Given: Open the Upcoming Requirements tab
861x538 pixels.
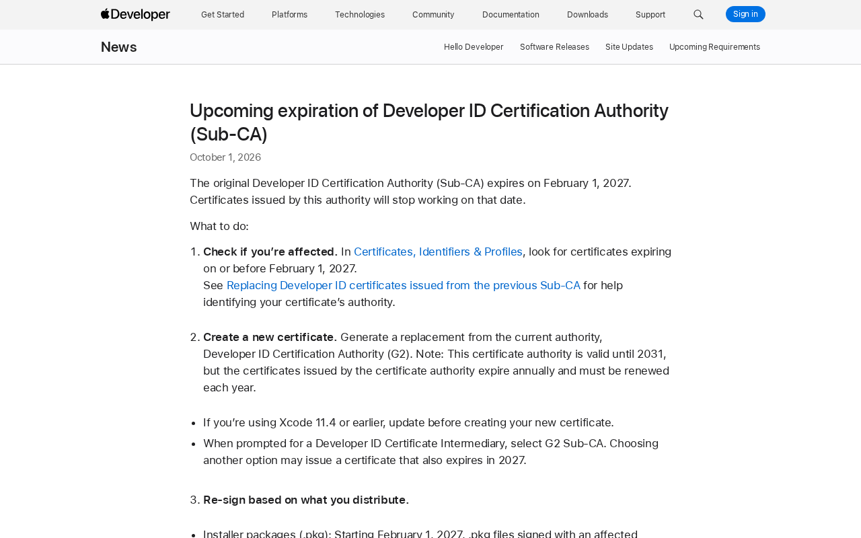Looking at the screenshot, I should (714, 47).
